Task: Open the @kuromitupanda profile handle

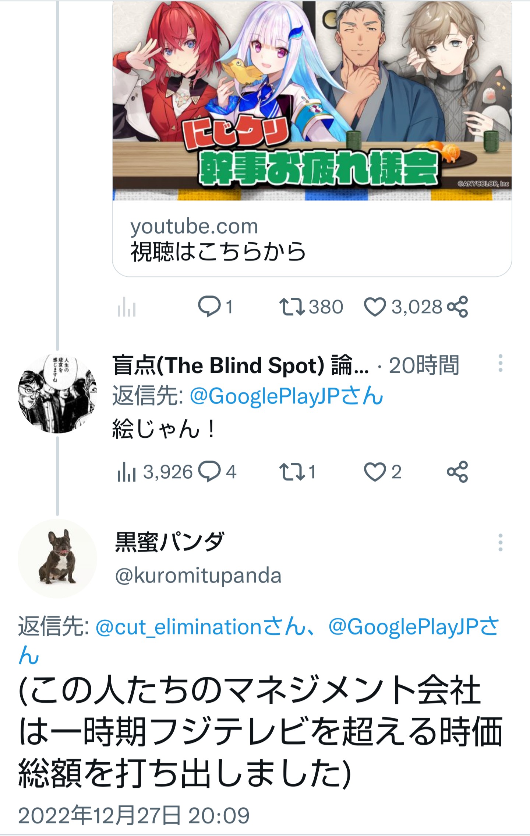Action: pos(198,576)
